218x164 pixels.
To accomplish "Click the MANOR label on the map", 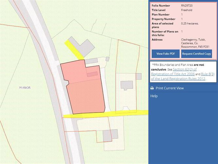I will (x=25, y=88).
